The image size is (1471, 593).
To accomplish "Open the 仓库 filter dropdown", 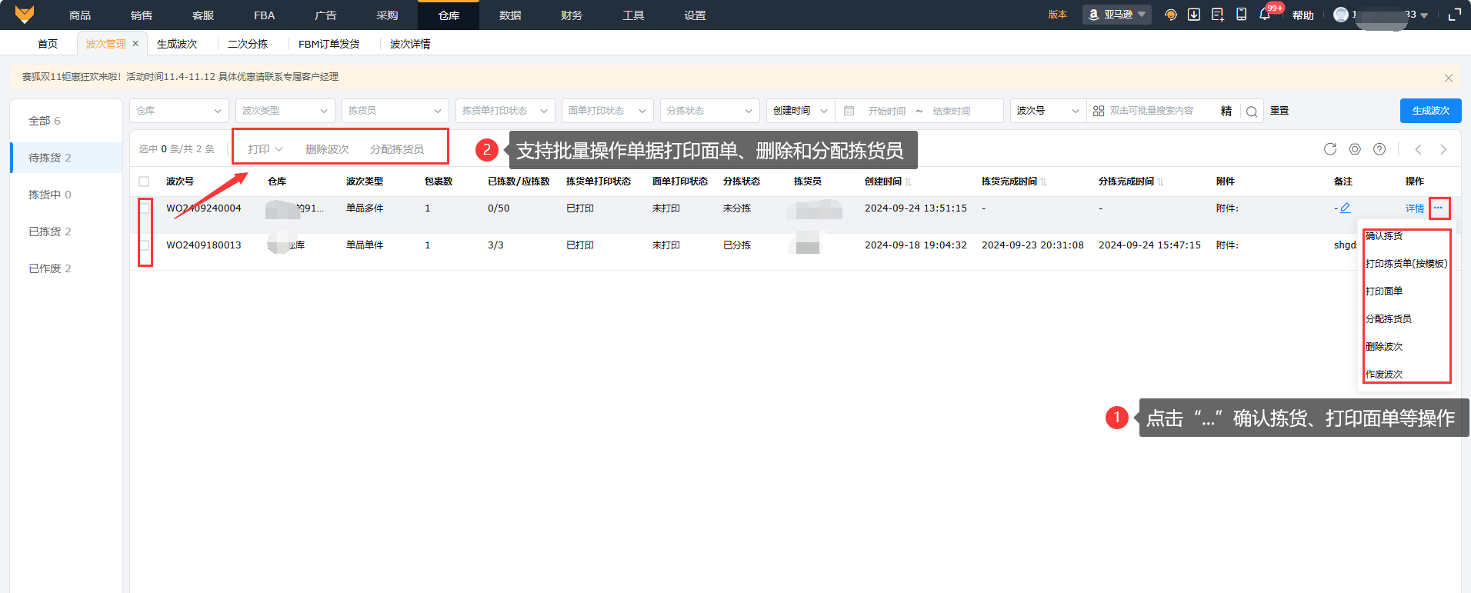I will coord(178,111).
